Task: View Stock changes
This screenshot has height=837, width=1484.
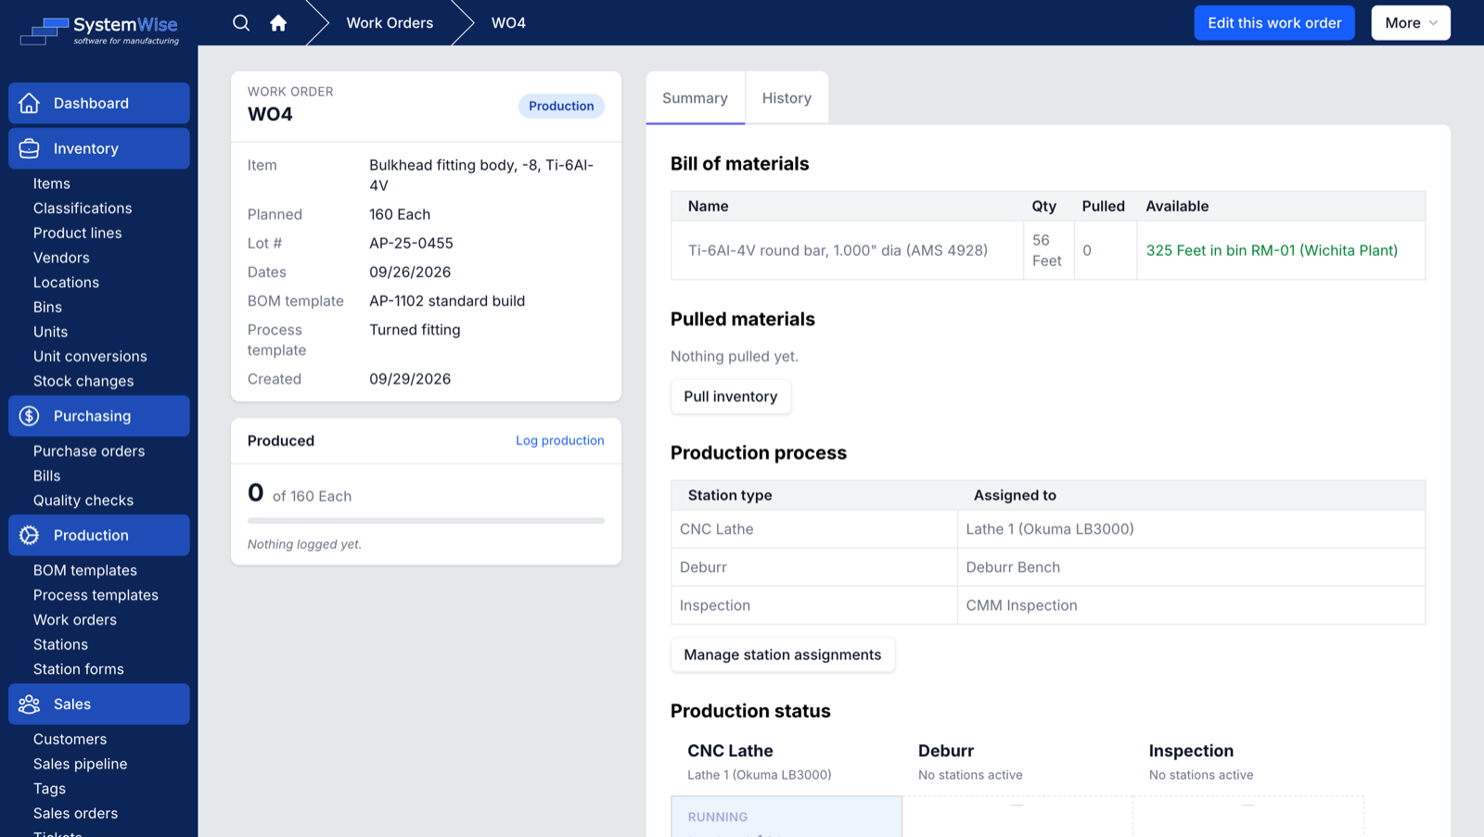Action: coord(83,381)
